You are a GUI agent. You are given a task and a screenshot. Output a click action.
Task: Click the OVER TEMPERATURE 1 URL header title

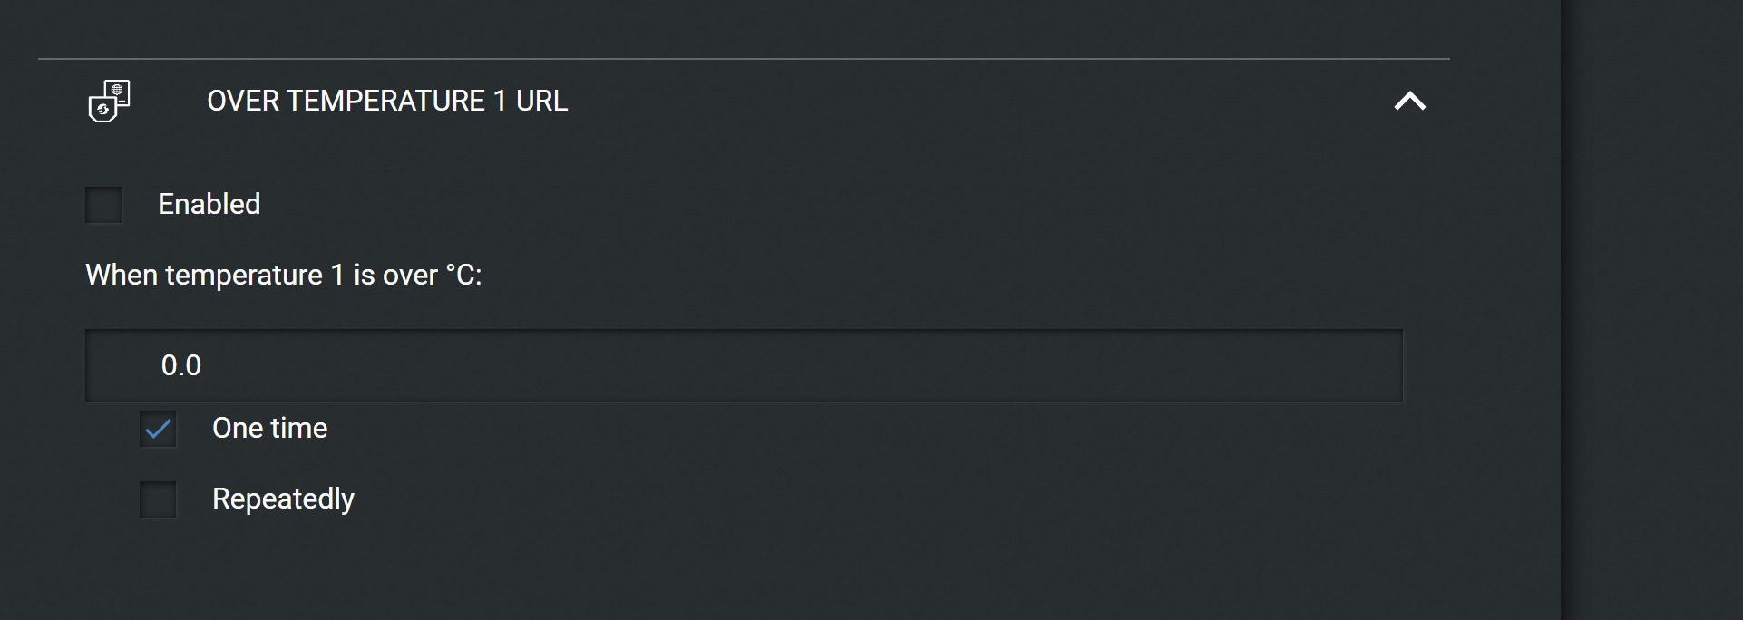(387, 101)
